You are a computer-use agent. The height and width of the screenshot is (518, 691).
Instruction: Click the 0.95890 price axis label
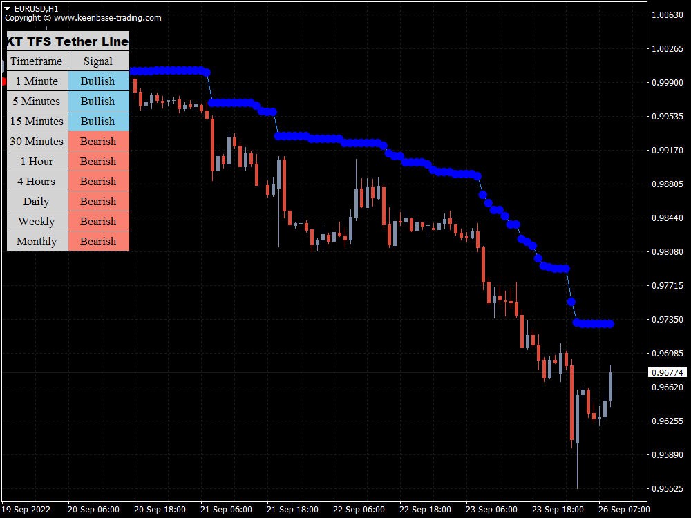668,455
